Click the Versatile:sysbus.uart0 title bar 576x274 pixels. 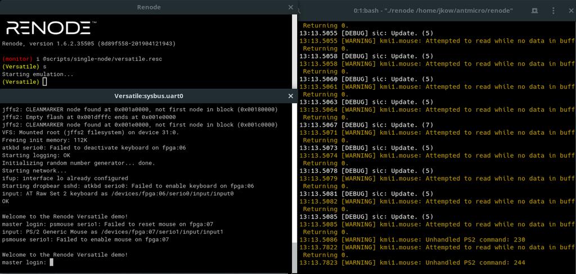148,96
